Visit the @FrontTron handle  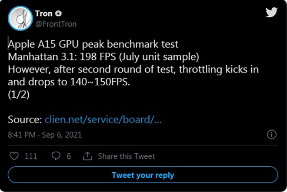[x=56, y=24]
